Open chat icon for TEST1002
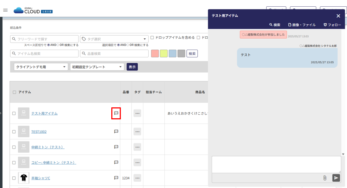Viewport: 347px width, 188px height. click(116, 131)
